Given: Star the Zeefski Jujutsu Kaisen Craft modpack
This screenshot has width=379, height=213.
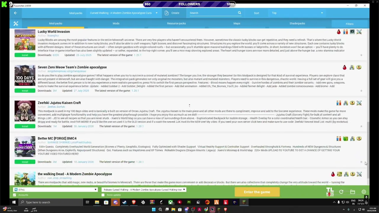Looking at the screenshot, I should click(361, 126).
